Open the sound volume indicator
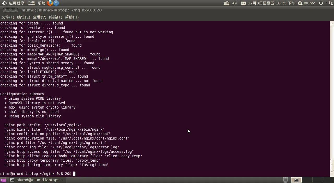The width and height of the screenshot is (334, 183). (234, 3)
